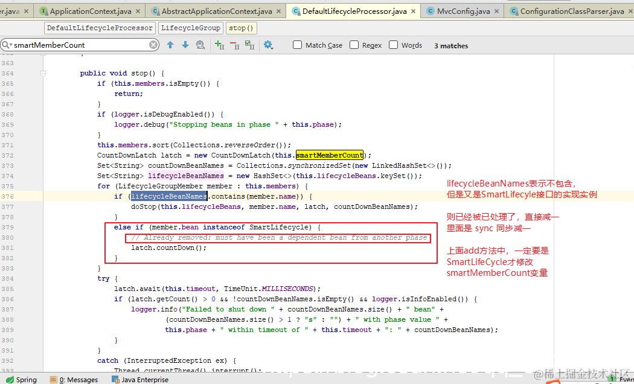Click highlighted smartMemberCount on line 372
This screenshot has height=384, width=634.
pyautogui.click(x=330, y=155)
